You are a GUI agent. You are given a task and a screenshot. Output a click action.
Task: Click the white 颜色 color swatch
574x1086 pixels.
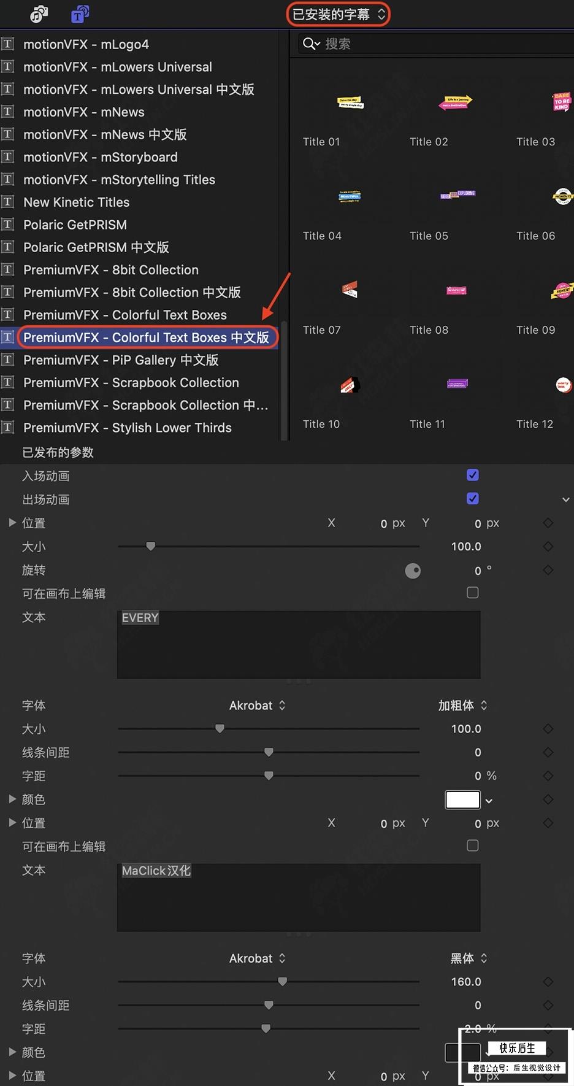pyautogui.click(x=462, y=800)
